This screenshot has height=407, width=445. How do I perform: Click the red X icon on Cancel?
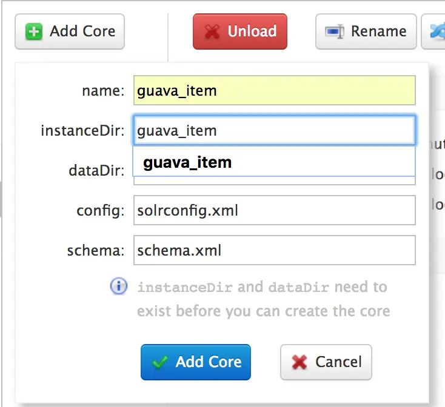click(299, 362)
